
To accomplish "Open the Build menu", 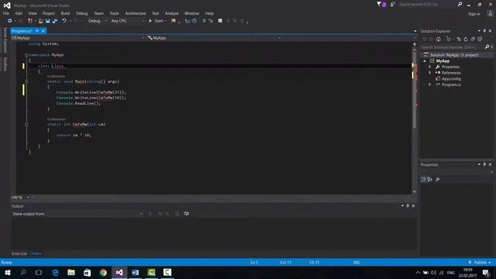I will click(x=65, y=13).
